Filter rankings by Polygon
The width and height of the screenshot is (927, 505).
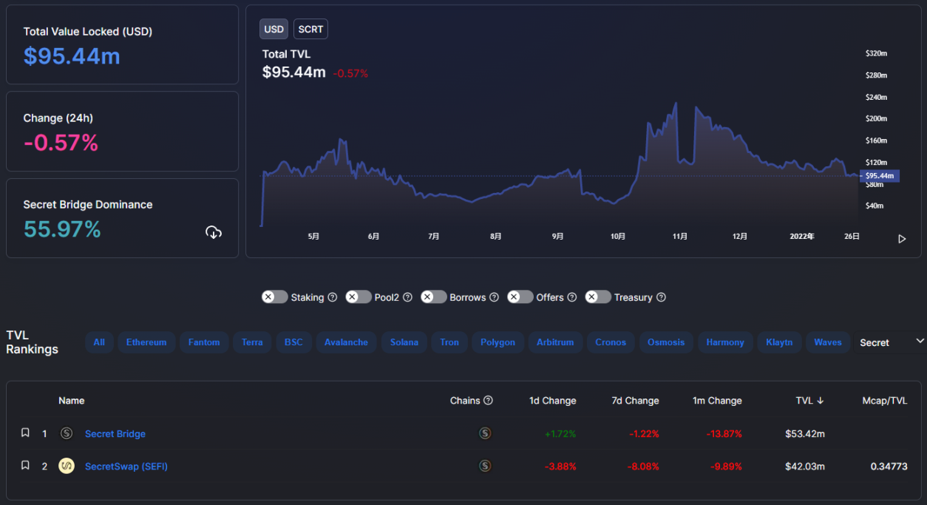tap(498, 342)
